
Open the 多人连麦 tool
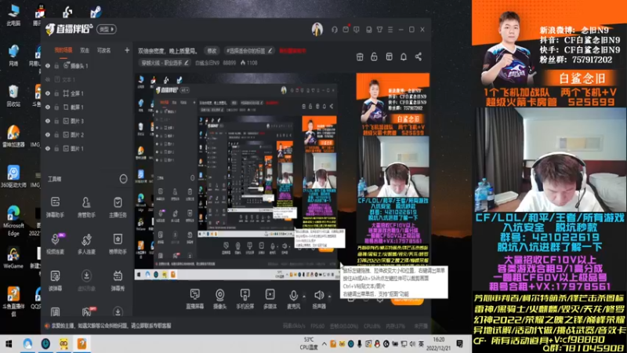[86, 244]
